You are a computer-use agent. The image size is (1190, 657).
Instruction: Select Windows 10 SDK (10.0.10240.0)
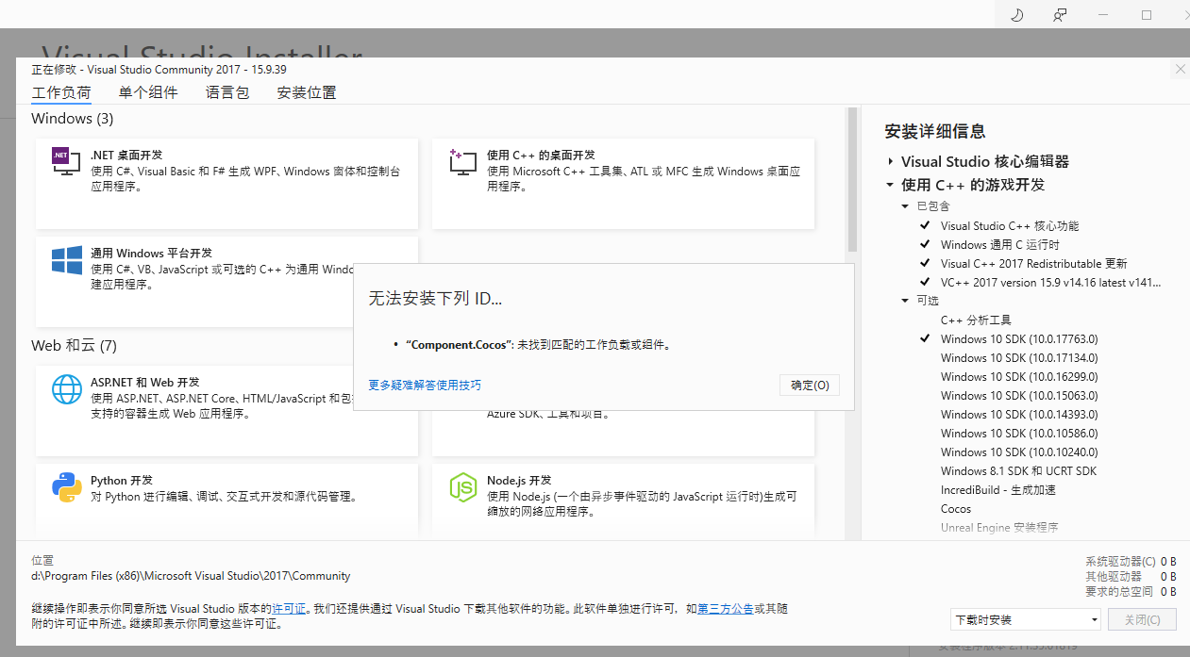1019,452
